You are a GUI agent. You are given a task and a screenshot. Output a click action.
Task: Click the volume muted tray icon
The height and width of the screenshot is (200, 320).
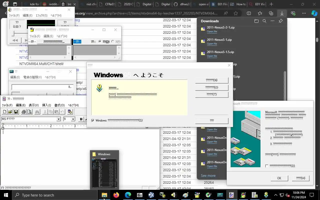point(288,195)
